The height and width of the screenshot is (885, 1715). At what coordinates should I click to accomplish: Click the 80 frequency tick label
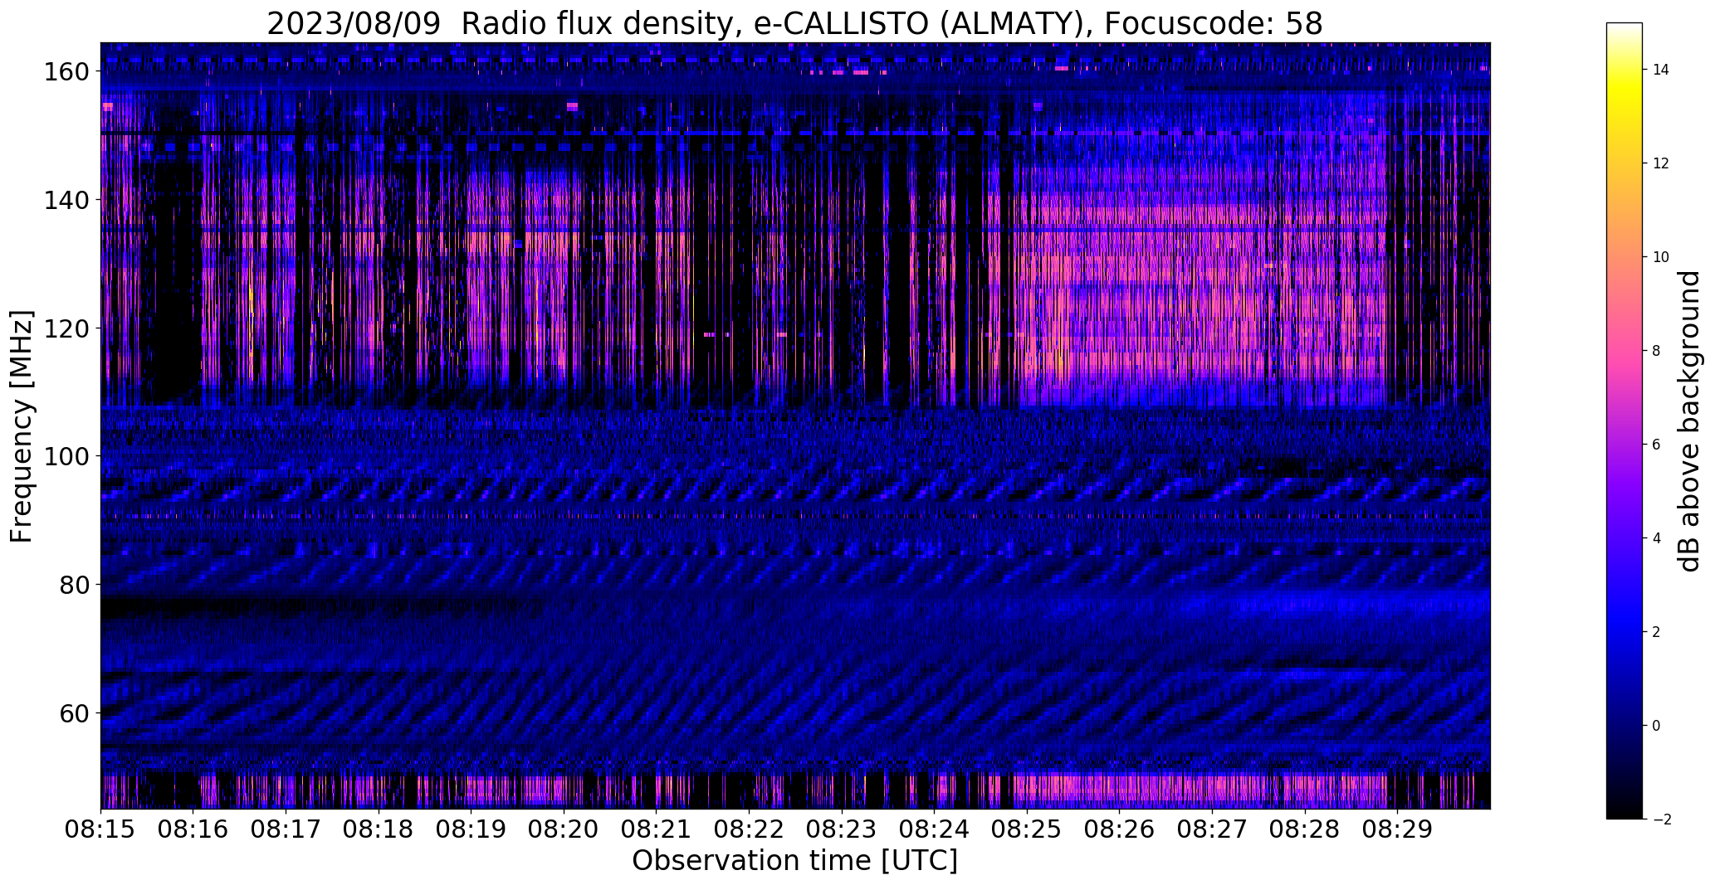click(73, 585)
